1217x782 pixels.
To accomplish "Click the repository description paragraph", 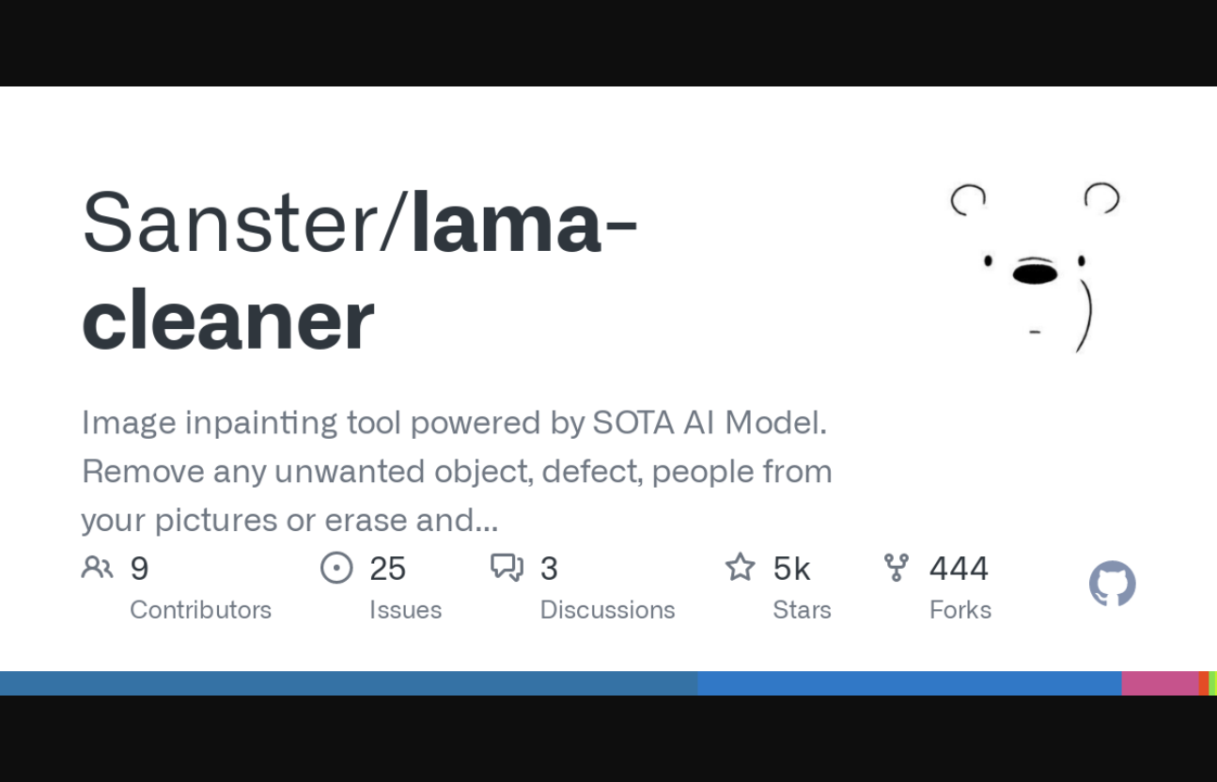I will pos(457,471).
